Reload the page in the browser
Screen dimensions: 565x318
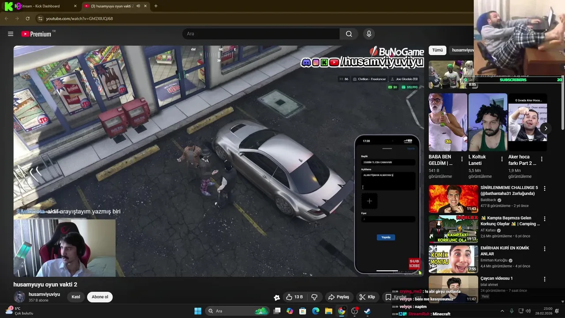tap(27, 19)
